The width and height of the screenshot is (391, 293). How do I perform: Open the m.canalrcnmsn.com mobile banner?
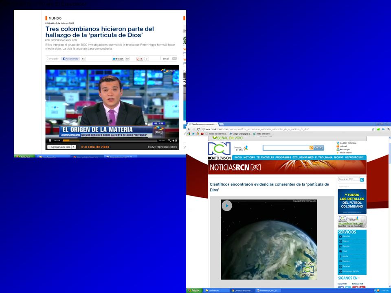click(352, 222)
